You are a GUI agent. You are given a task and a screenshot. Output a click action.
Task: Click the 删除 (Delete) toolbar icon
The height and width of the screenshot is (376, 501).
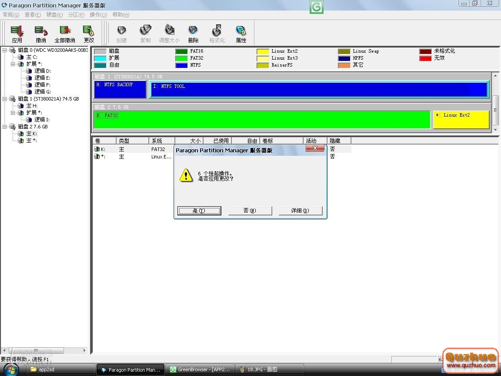(x=193, y=34)
